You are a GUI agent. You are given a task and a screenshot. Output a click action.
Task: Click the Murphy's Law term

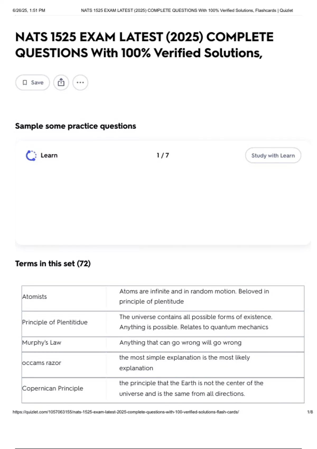tap(42, 343)
